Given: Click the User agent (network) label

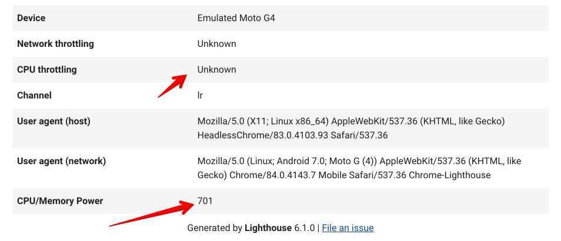Looking at the screenshot, I should coord(62,161).
